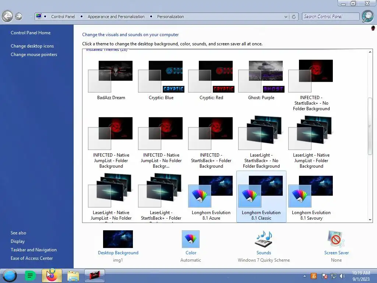Open the Screen Saver icon

(336, 239)
